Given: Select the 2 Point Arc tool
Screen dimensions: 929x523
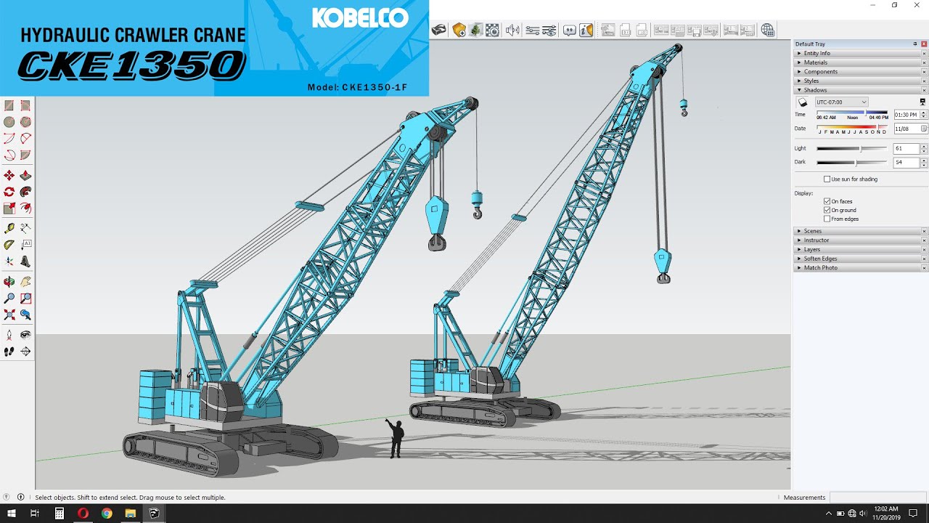Looking at the screenshot, I should 25,138.
